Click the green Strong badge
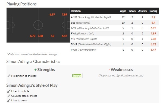This screenshot has width=163, height=103. [x=77, y=76]
